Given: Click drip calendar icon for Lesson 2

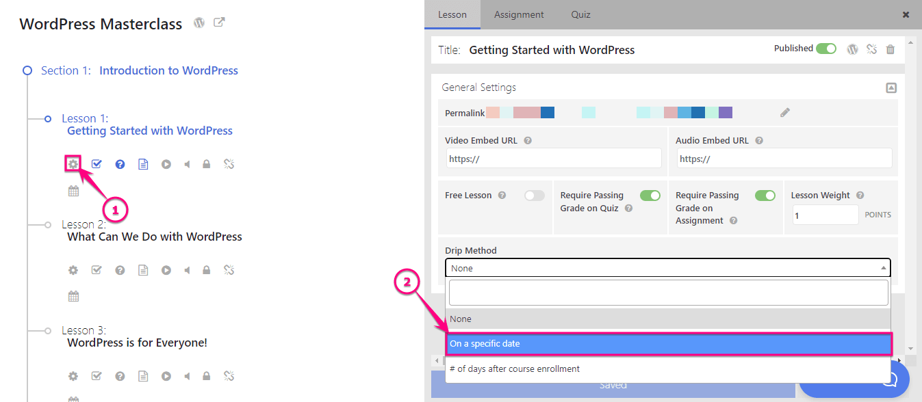Looking at the screenshot, I should pos(73,296).
